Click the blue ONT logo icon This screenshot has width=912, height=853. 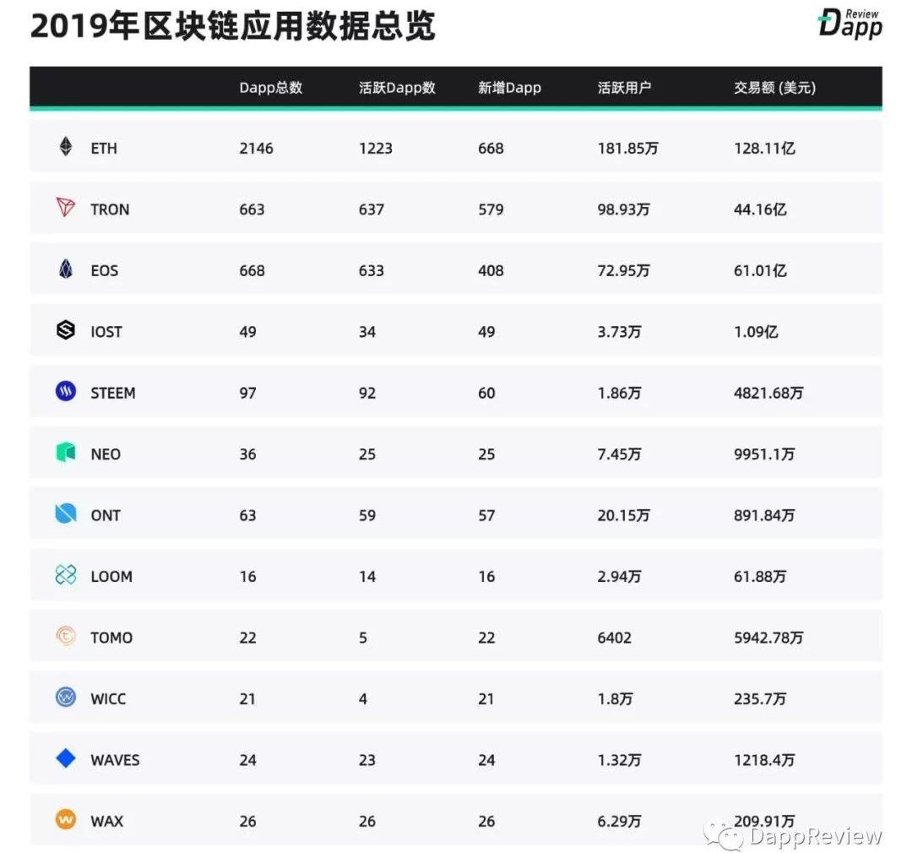click(x=66, y=513)
